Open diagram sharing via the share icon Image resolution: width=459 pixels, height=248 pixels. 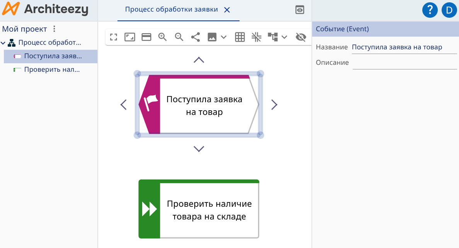195,37
